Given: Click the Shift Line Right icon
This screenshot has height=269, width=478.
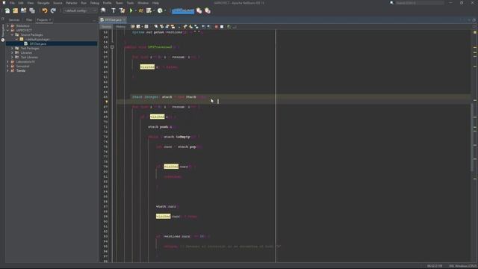Looking at the screenshot, I should coord(209,27).
